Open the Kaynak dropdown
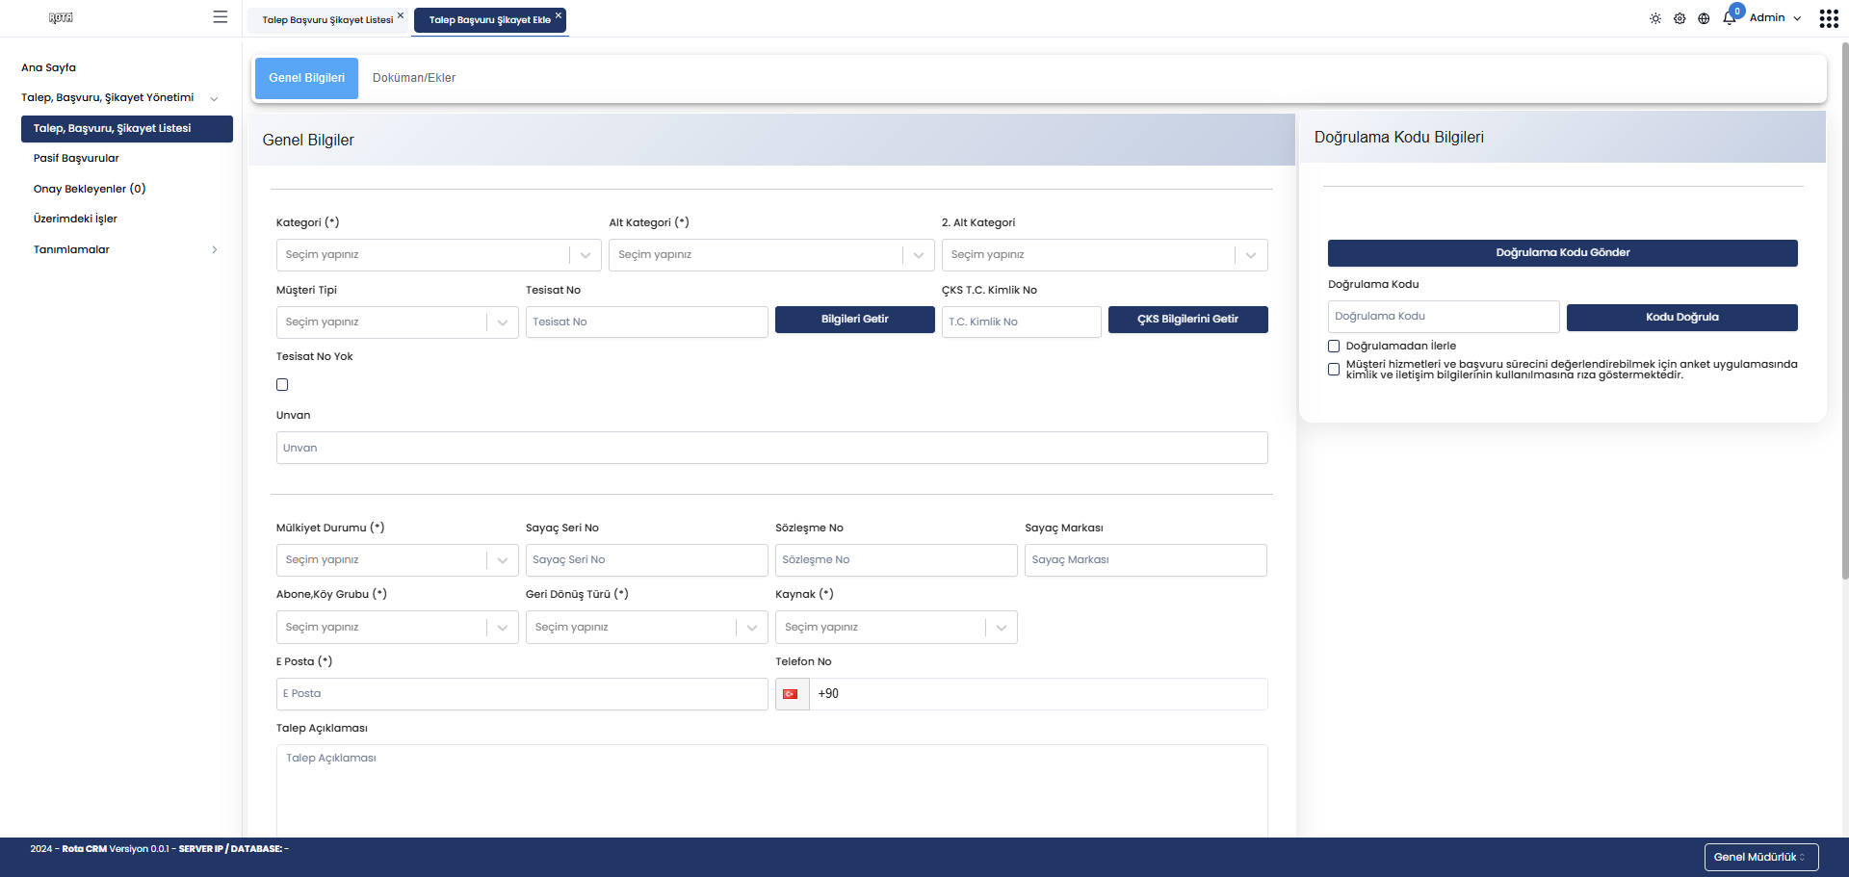This screenshot has width=1849, height=877. [896, 628]
